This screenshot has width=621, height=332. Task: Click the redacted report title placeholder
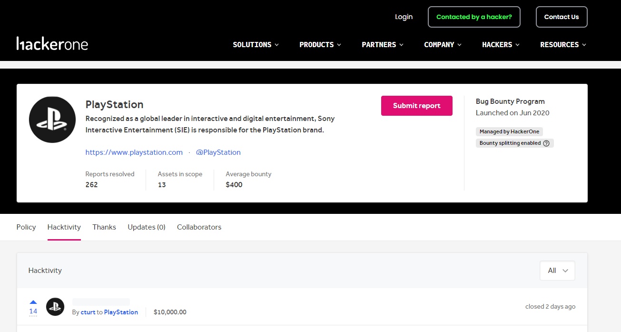(x=101, y=302)
